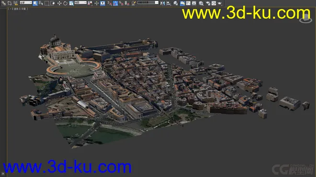
Task: Open the named selection sets dropdown
Action: tap(148, 2)
